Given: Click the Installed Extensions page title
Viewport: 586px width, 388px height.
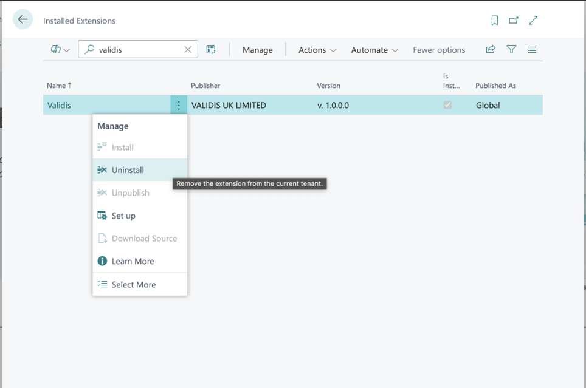Looking at the screenshot, I should 79,21.
